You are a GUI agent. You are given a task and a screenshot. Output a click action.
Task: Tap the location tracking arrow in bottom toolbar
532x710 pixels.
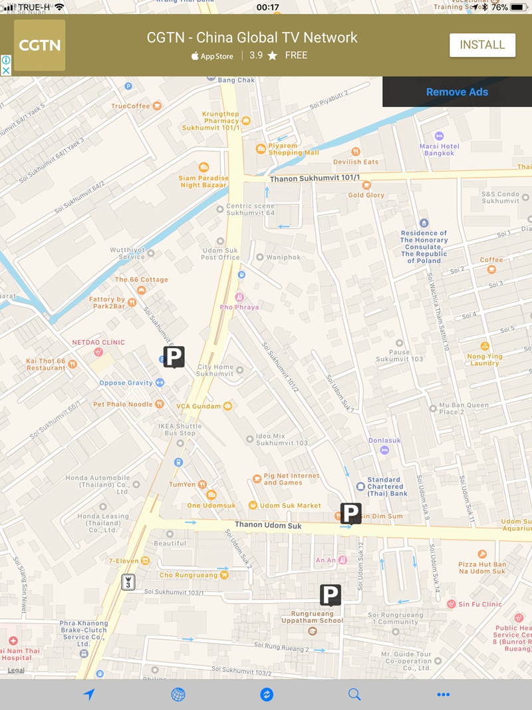[x=88, y=694]
